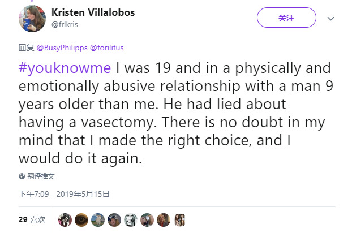Click the 关注 follow button

286,18
